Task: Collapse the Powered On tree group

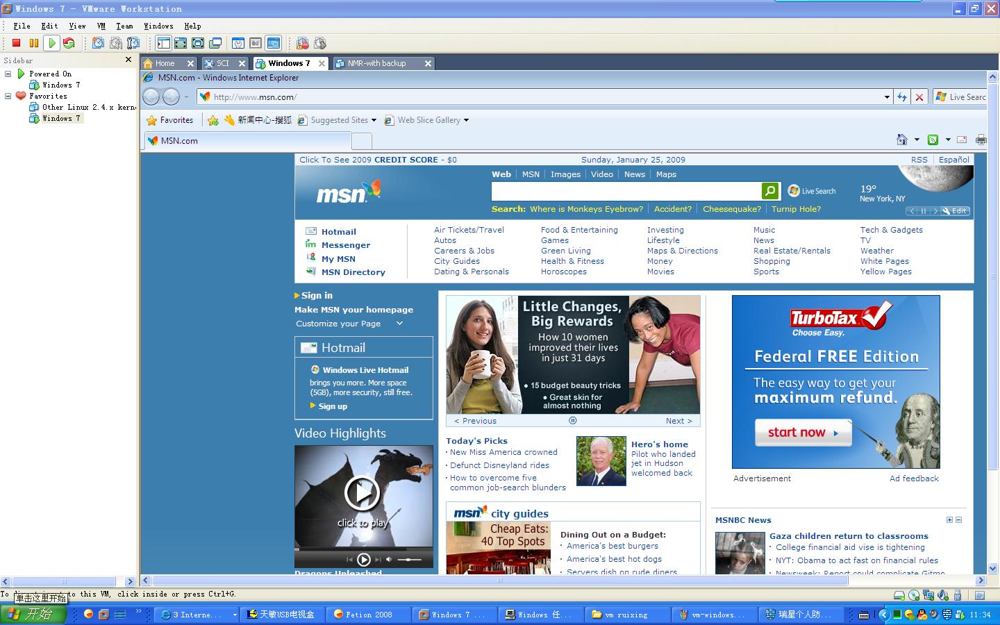Action: pyautogui.click(x=8, y=74)
